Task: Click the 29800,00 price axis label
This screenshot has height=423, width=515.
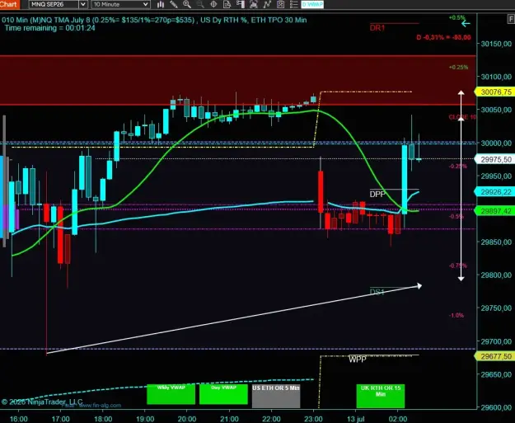Action: [496, 275]
